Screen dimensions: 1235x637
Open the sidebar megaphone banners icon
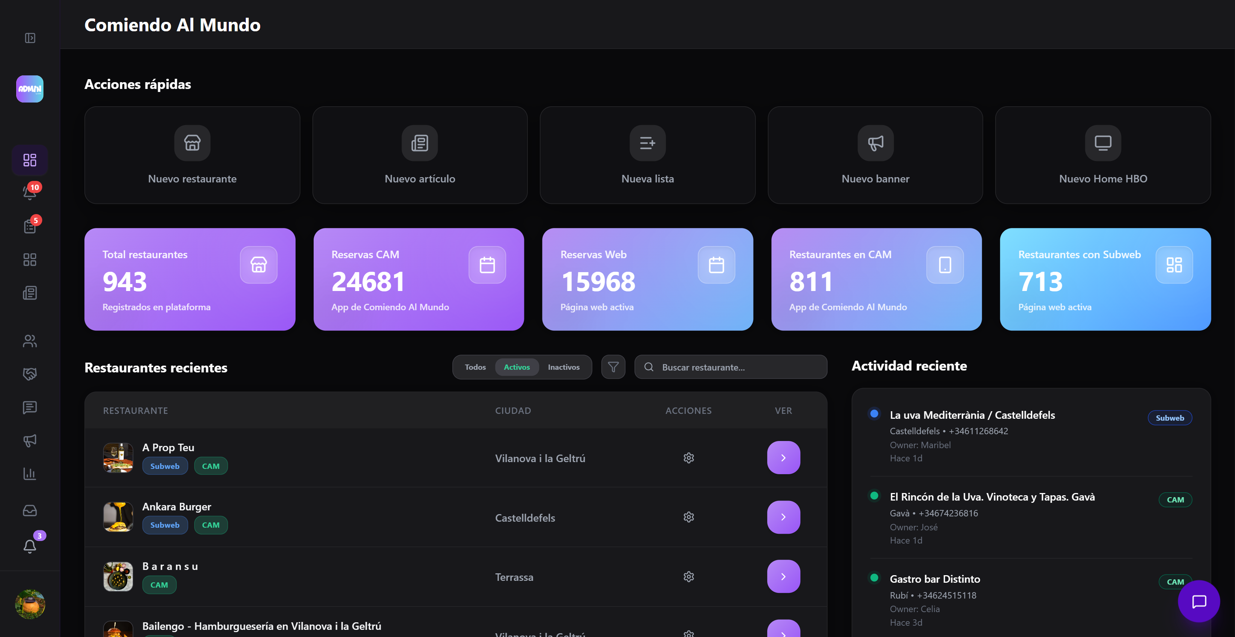[x=30, y=440]
